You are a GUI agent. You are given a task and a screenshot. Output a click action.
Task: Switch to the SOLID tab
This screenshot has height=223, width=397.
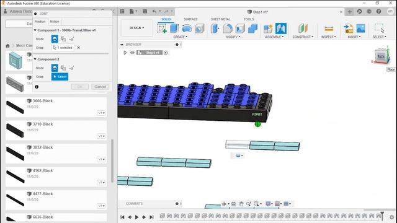(166, 19)
